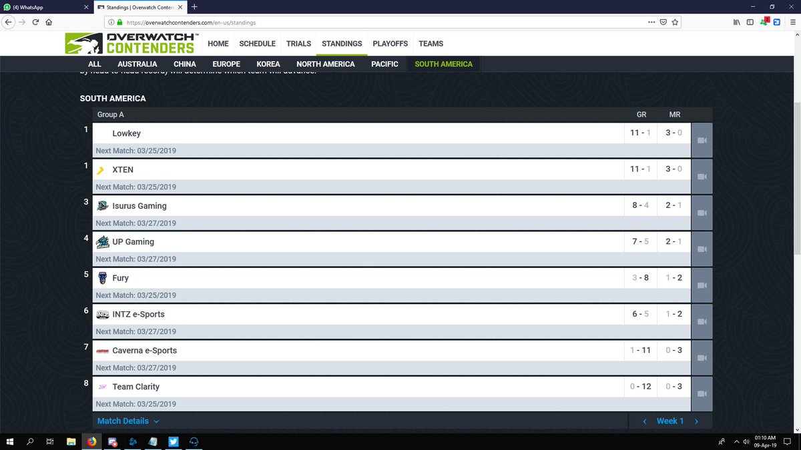The height and width of the screenshot is (450, 801).
Task: Click the Fury row camera icon
Action: pyautogui.click(x=702, y=285)
